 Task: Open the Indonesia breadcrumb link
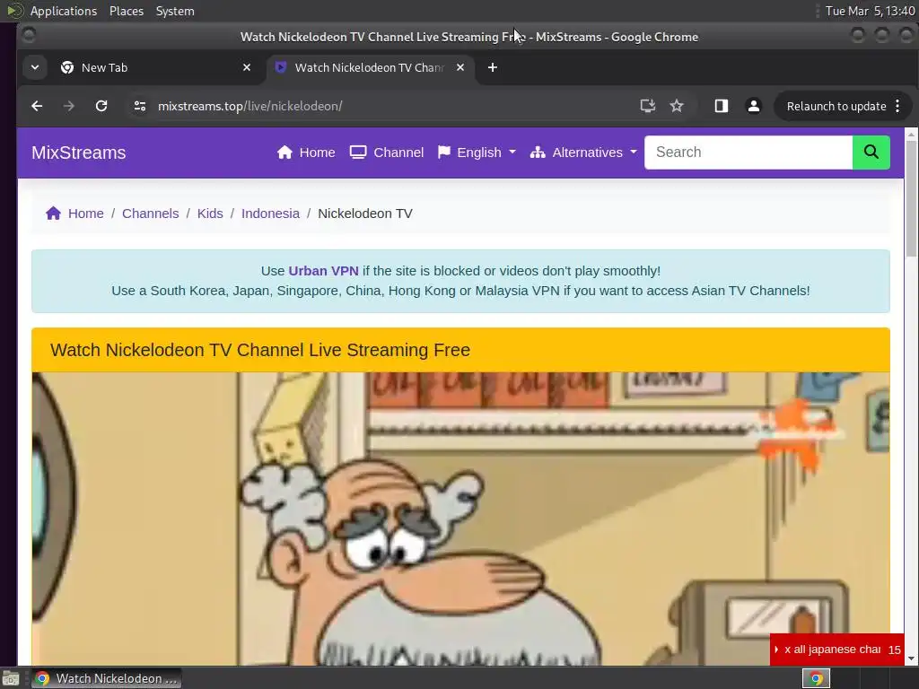point(270,214)
